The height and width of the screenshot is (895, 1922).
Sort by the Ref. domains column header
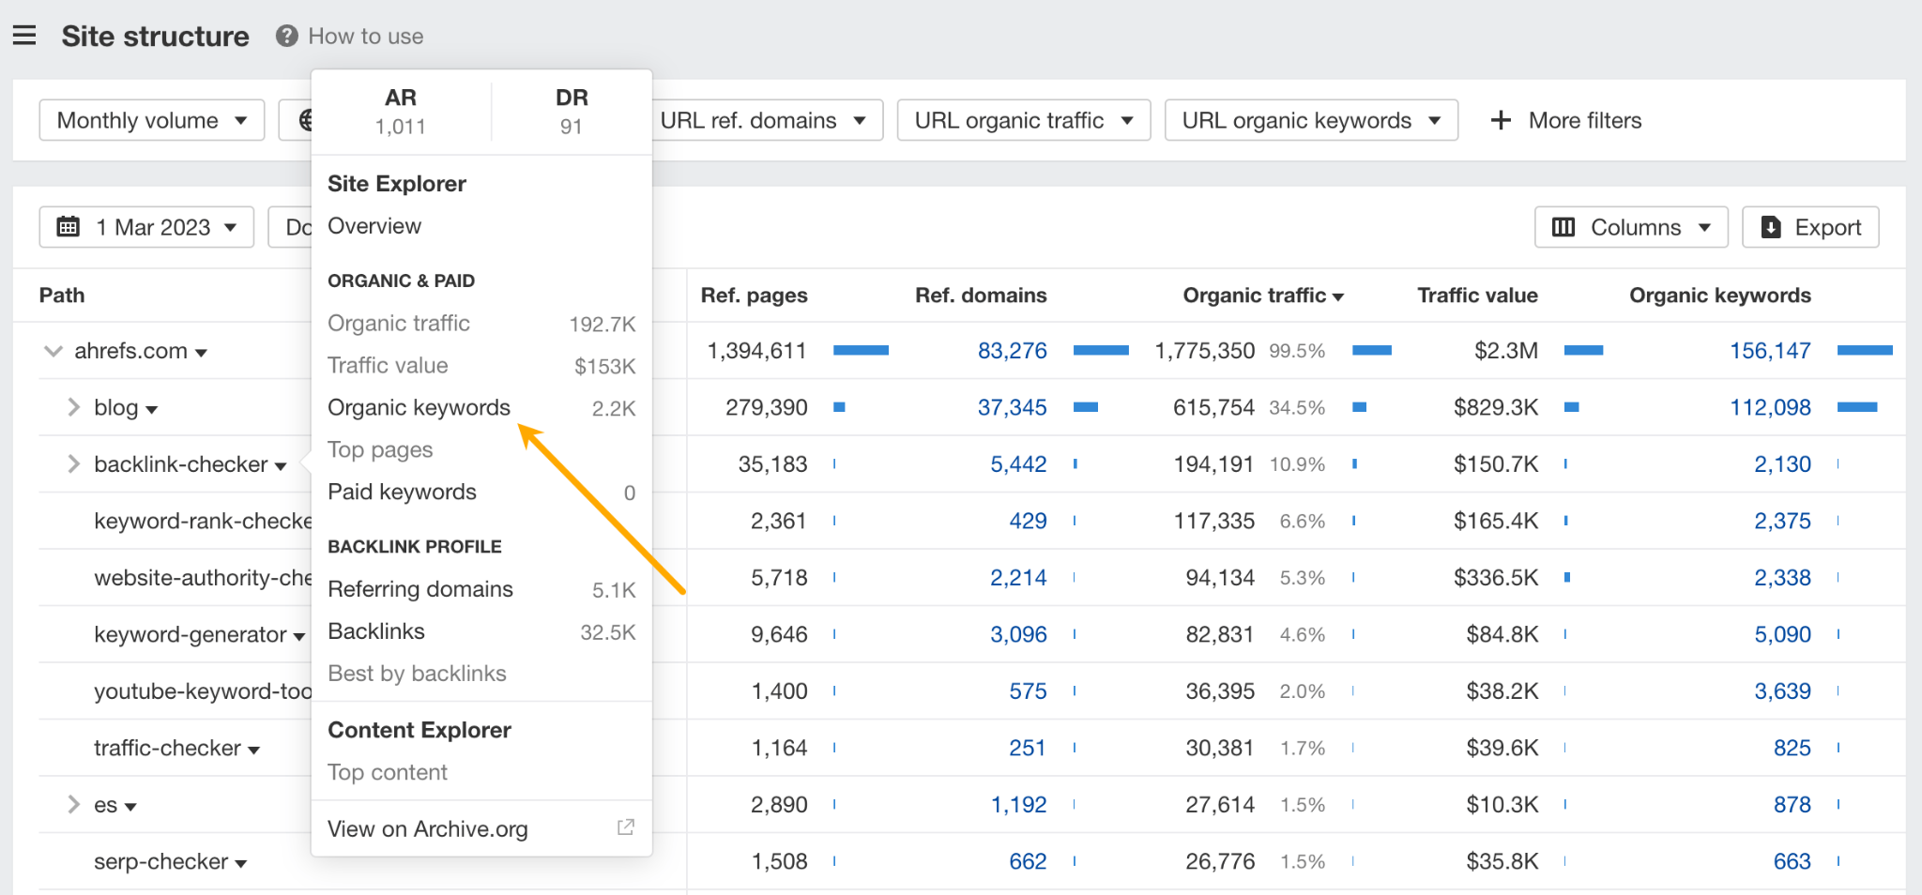(x=981, y=296)
